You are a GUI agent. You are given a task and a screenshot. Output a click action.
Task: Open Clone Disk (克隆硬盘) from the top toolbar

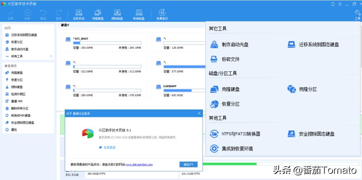pos(98,15)
